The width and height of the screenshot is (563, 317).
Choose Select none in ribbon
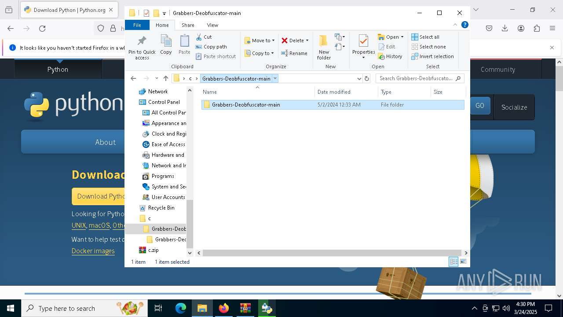pos(428,47)
